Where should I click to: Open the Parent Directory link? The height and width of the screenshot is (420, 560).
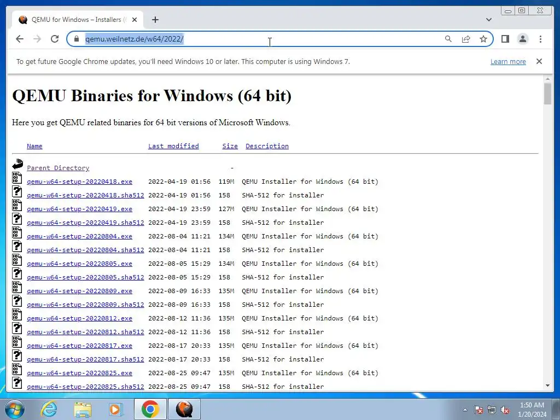(58, 168)
